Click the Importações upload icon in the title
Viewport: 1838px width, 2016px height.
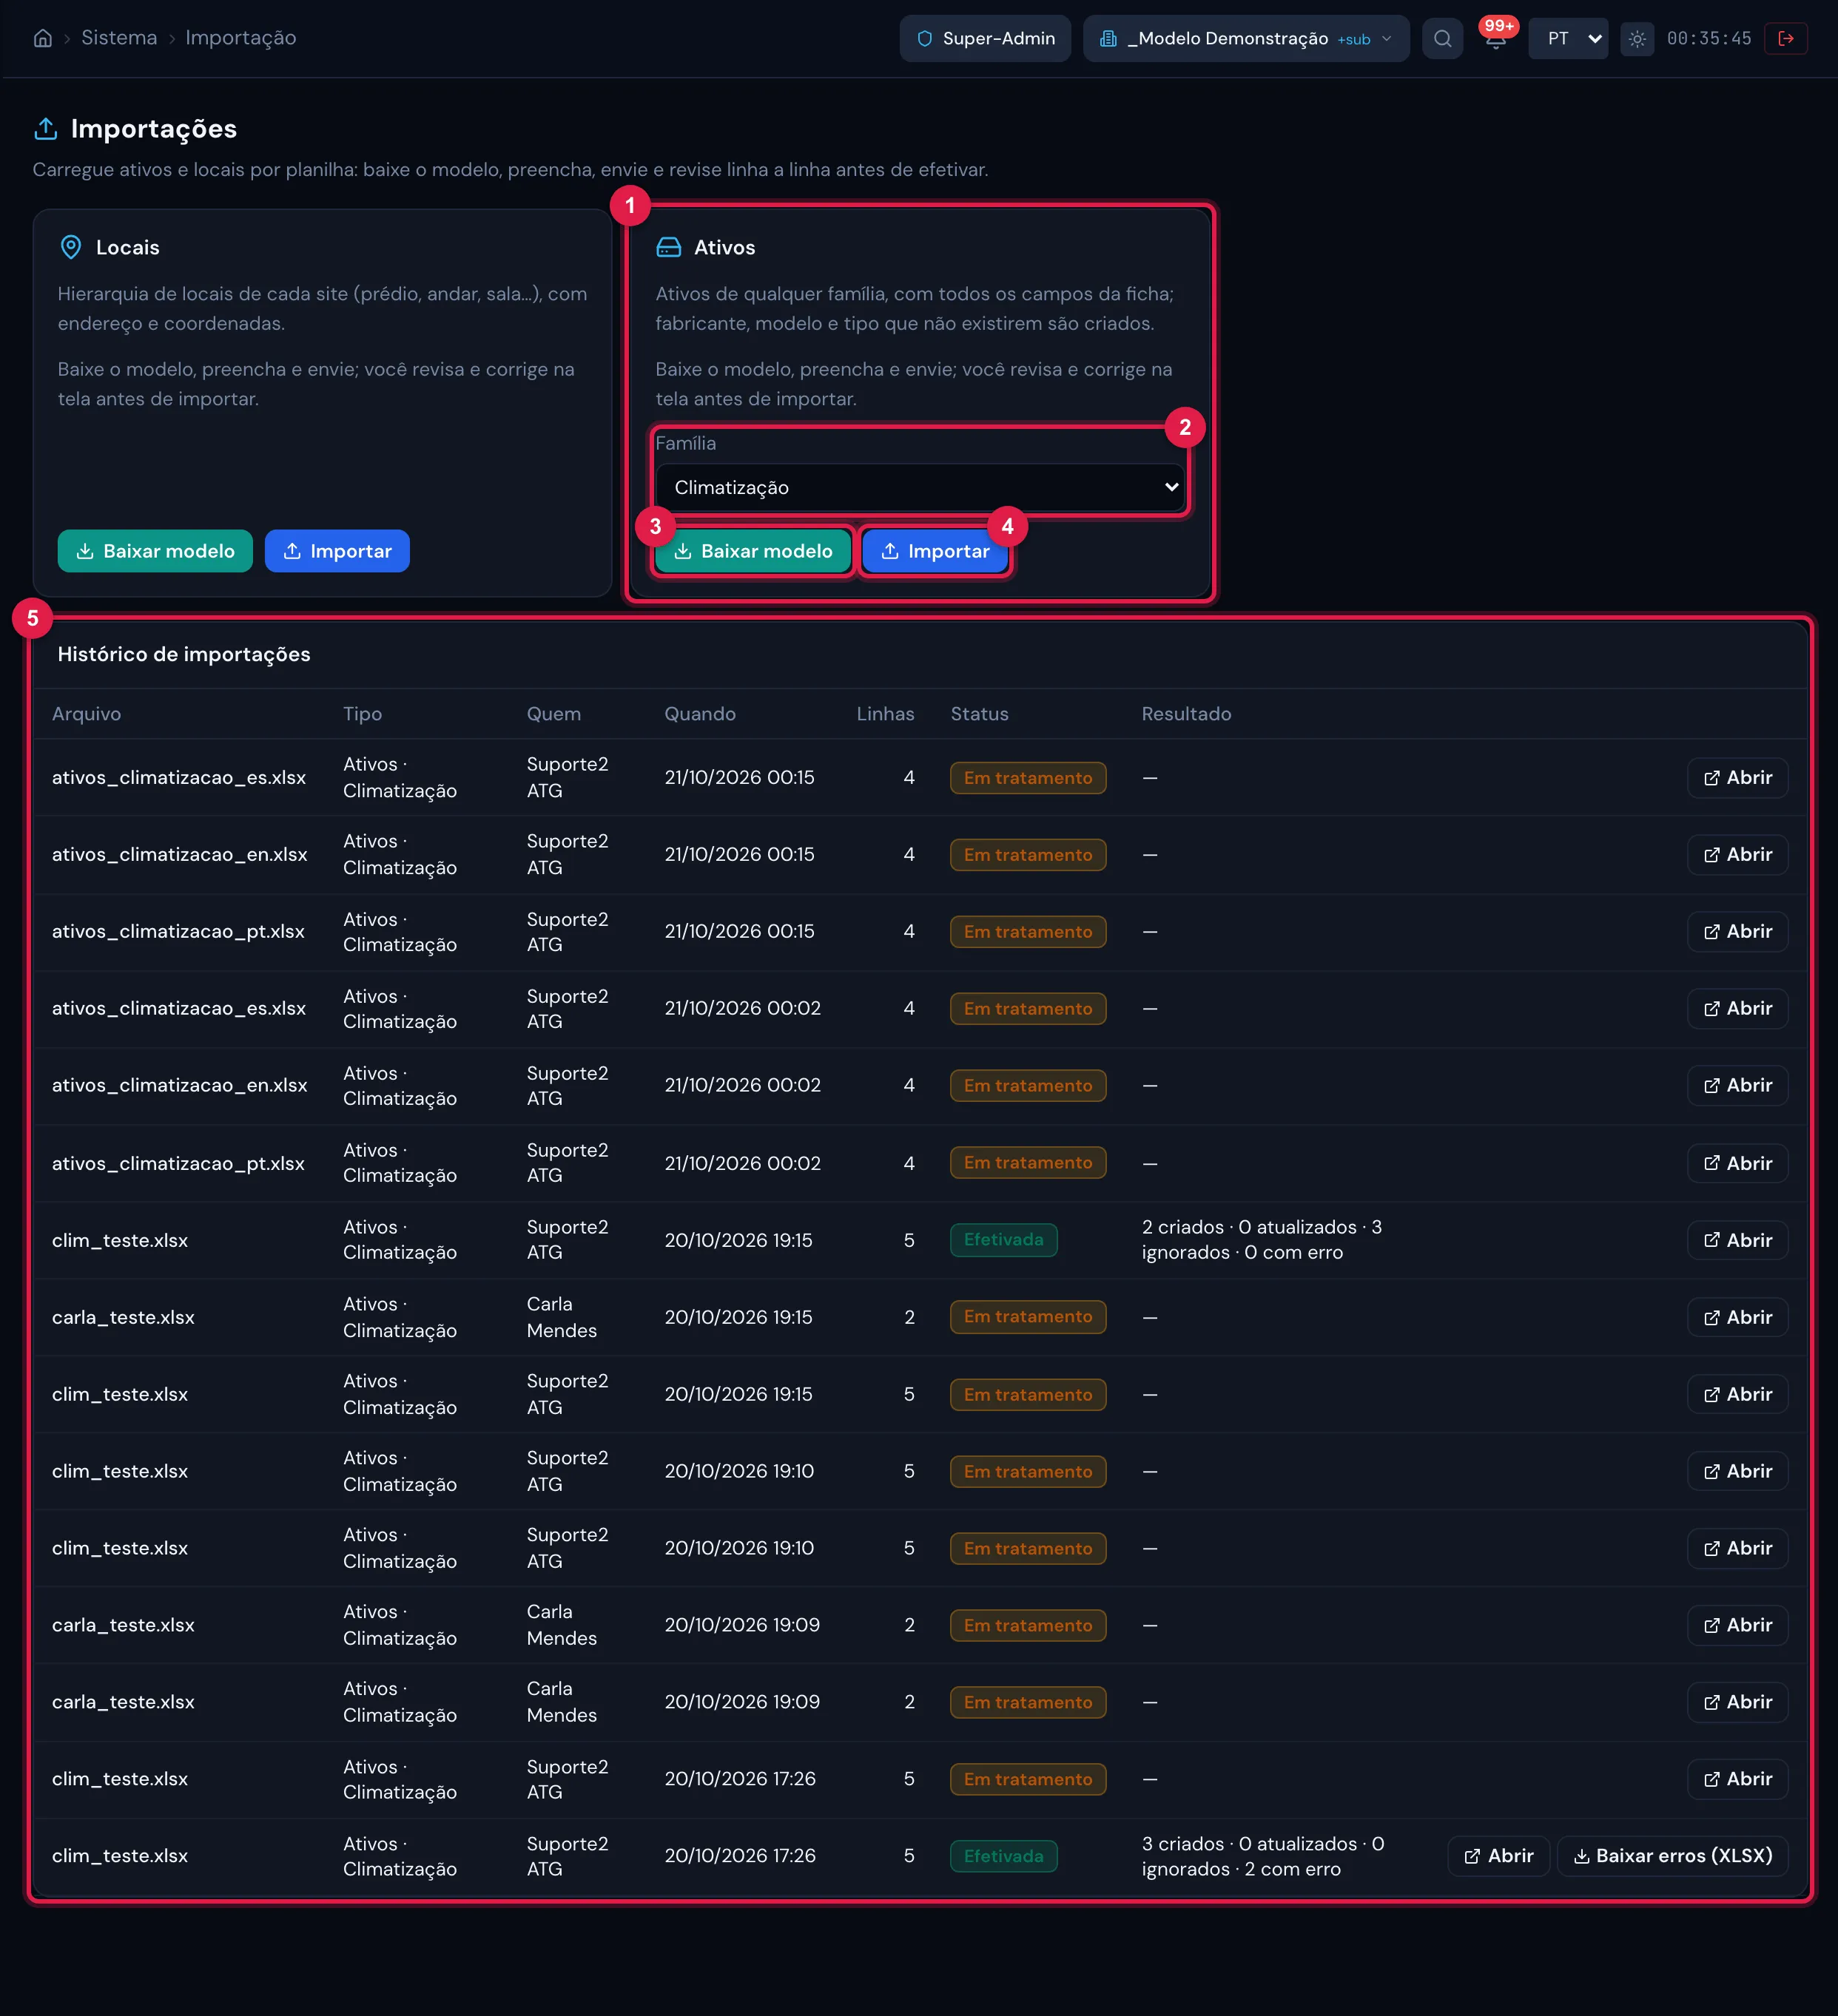46,129
